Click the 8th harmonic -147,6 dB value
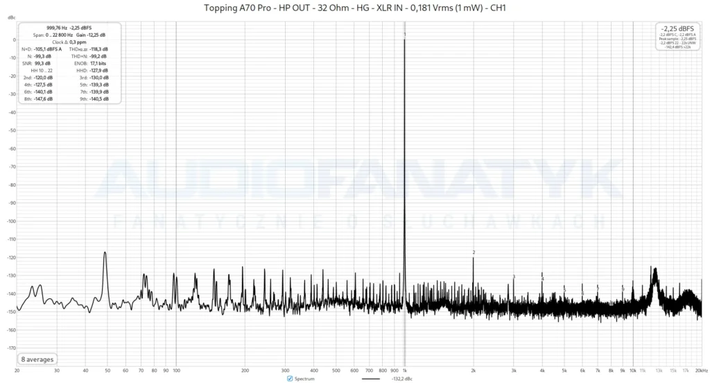The width and height of the screenshot is (710, 383). click(43, 99)
